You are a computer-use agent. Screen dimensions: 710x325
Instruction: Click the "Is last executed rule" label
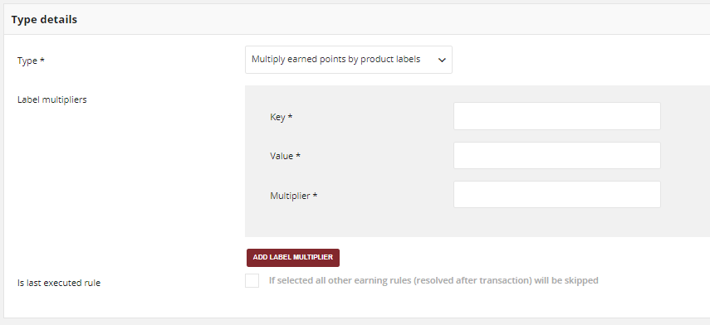[x=59, y=283]
